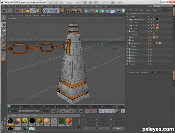The height and width of the screenshot is (133, 175).
Task: Expand the Hand object
Action: coord(127,61)
